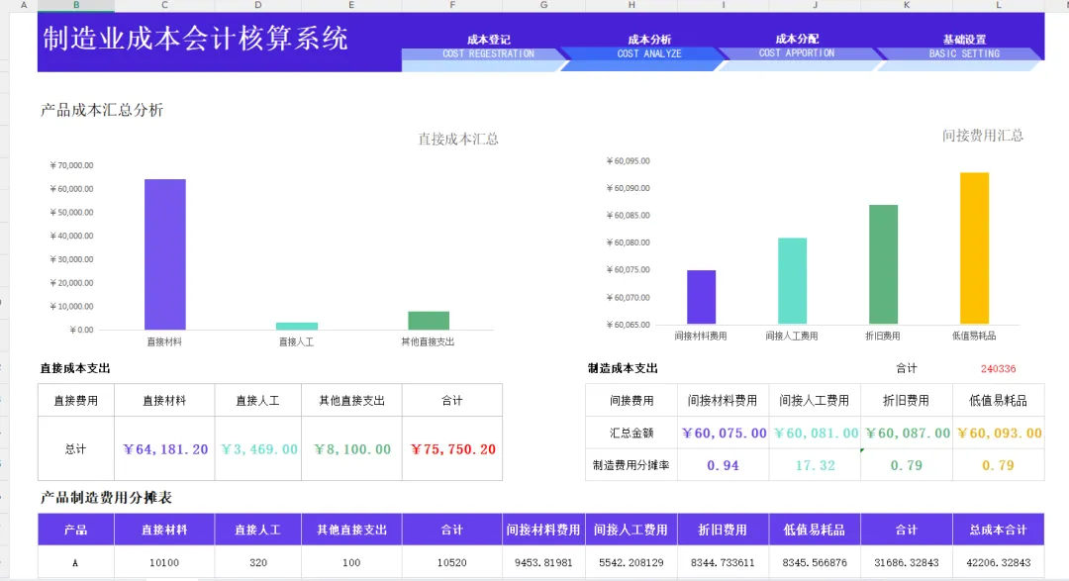The height and width of the screenshot is (581, 1069).
Task: Select column K header
Action: pos(906,5)
